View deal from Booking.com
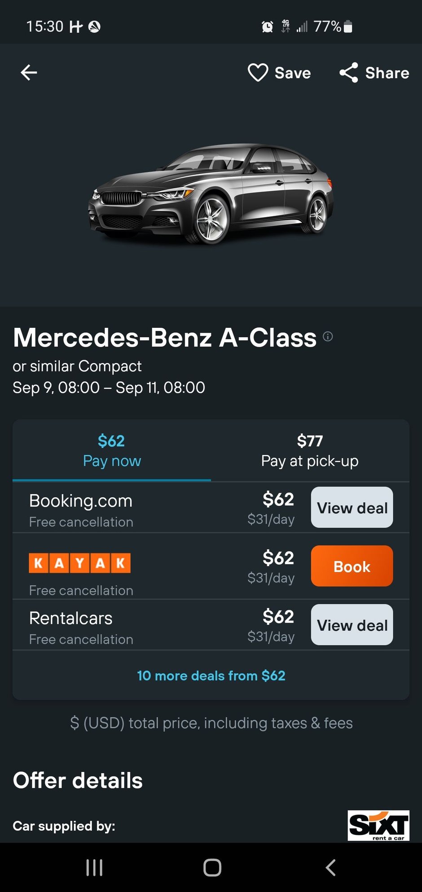422x892 pixels. 352,508
